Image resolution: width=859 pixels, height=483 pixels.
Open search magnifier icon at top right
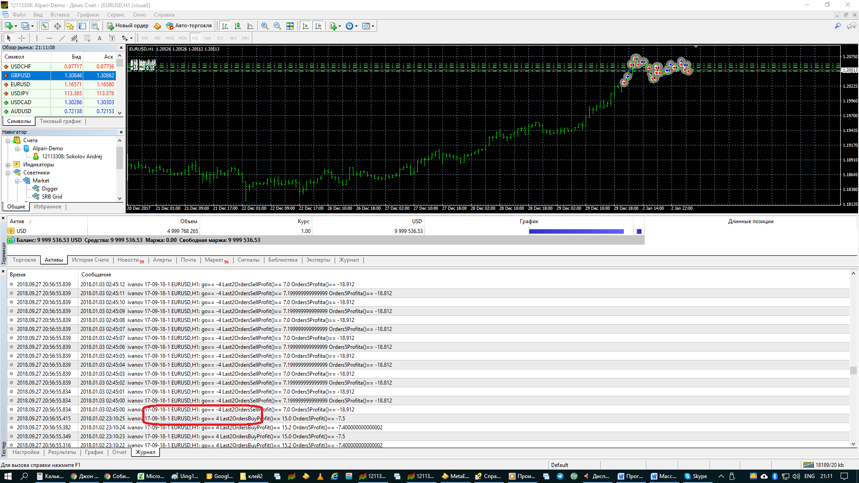click(838, 26)
